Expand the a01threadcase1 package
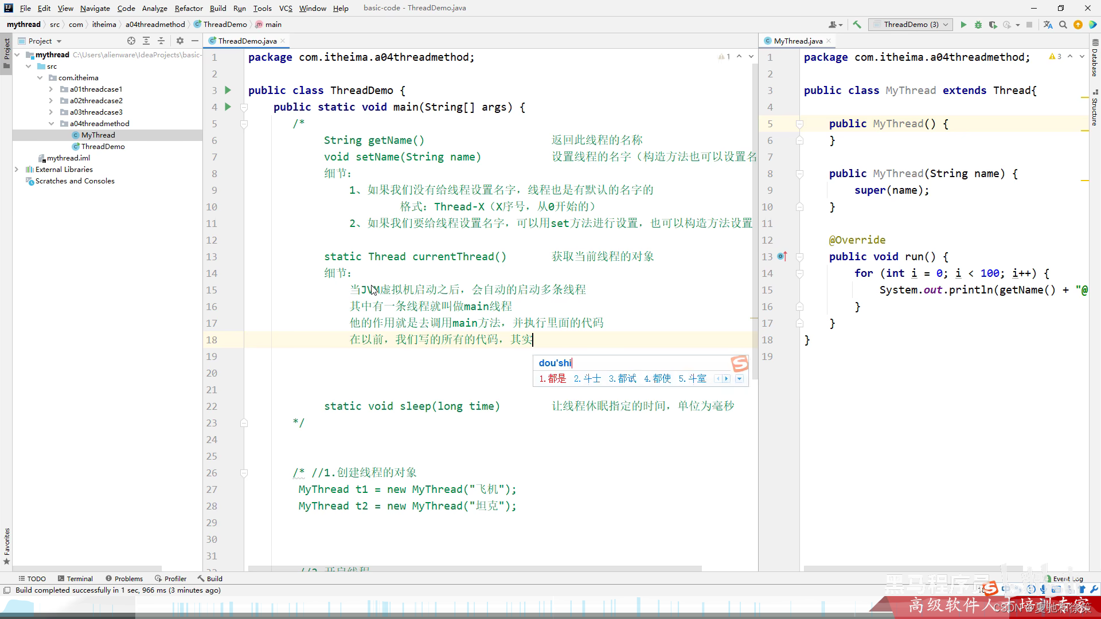1101x619 pixels. point(51,89)
